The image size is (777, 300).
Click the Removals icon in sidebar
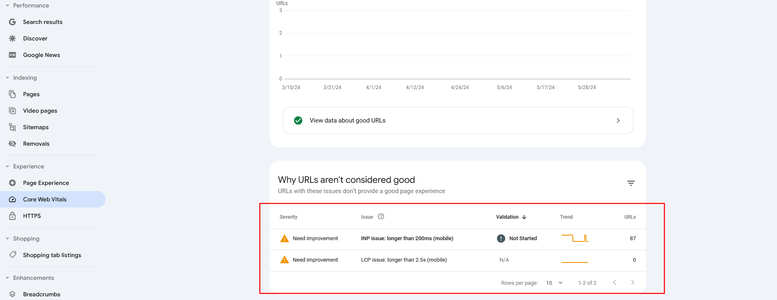coord(12,144)
